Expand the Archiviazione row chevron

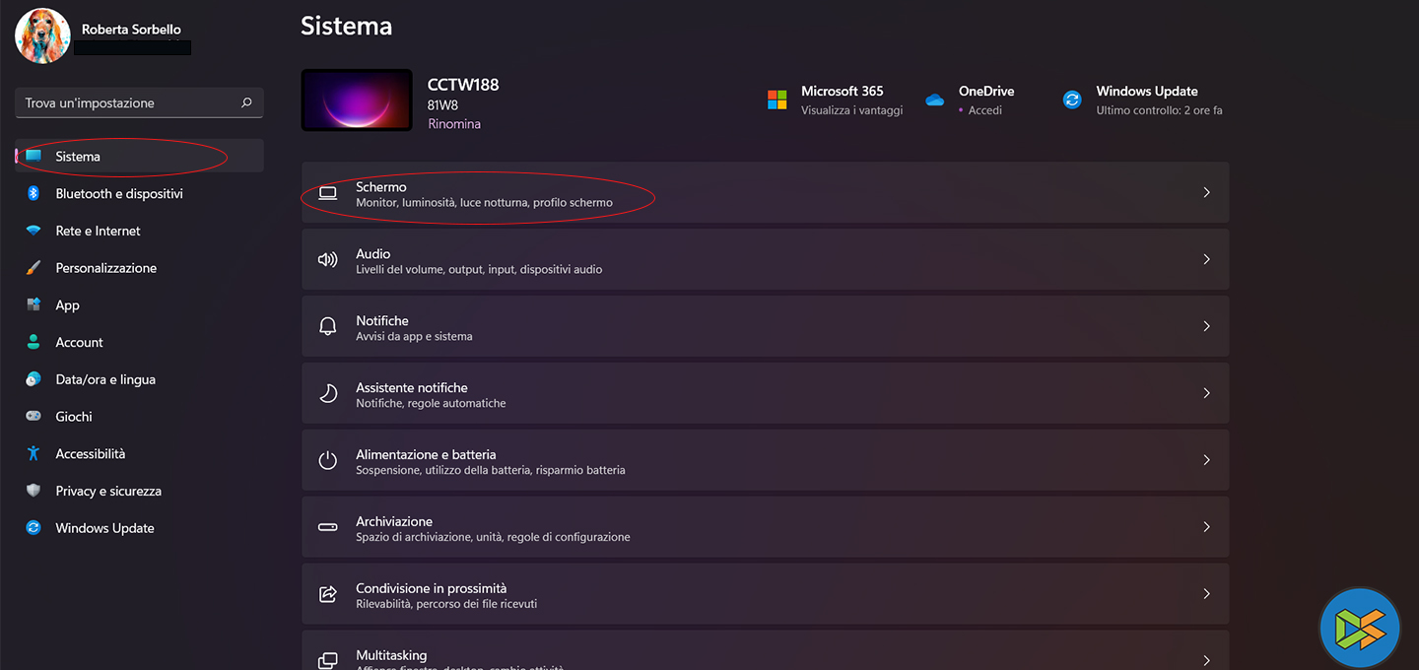click(x=1206, y=527)
